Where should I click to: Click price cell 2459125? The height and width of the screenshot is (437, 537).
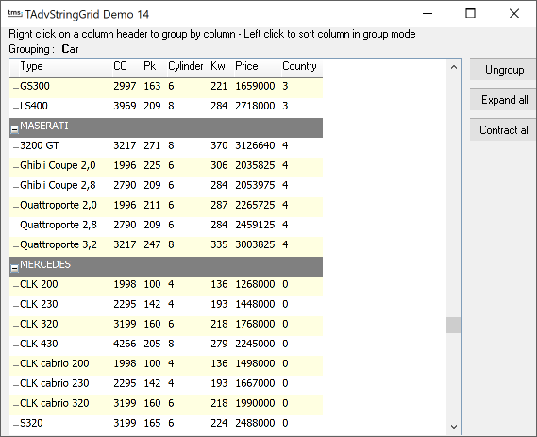[x=255, y=226]
